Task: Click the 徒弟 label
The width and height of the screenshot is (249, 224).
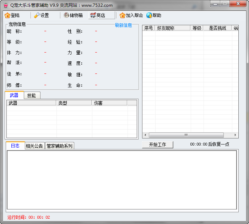Action: coord(14,74)
